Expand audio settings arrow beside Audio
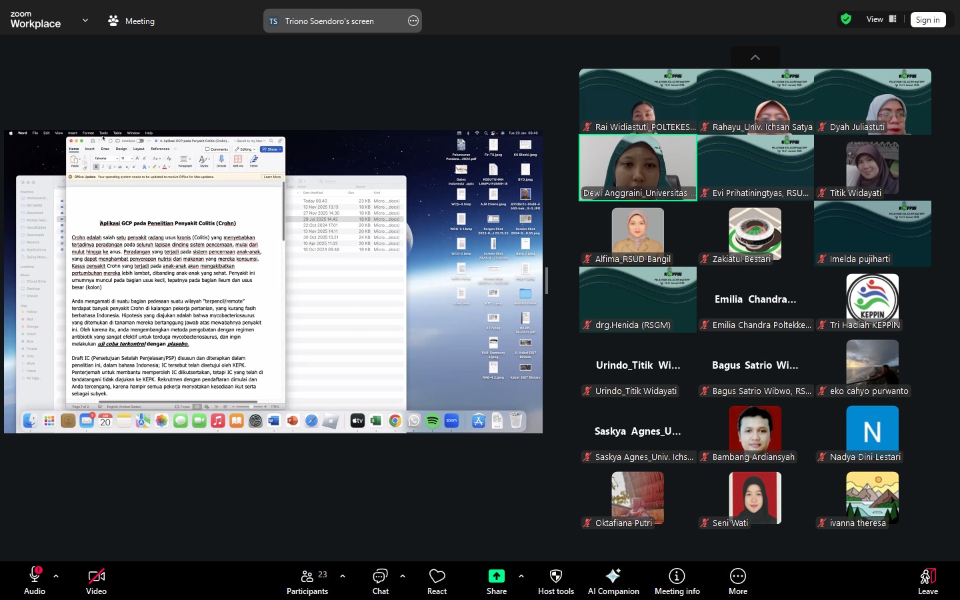 click(x=56, y=576)
